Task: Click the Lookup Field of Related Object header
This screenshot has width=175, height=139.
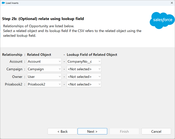Action: [x=92, y=55]
